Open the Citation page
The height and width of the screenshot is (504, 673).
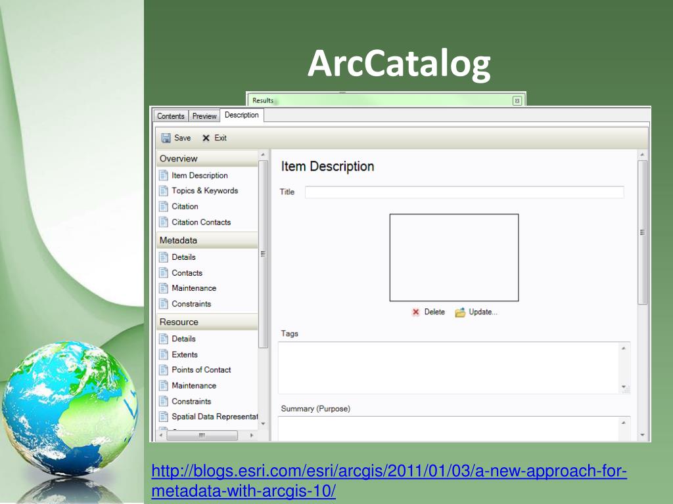pos(185,207)
